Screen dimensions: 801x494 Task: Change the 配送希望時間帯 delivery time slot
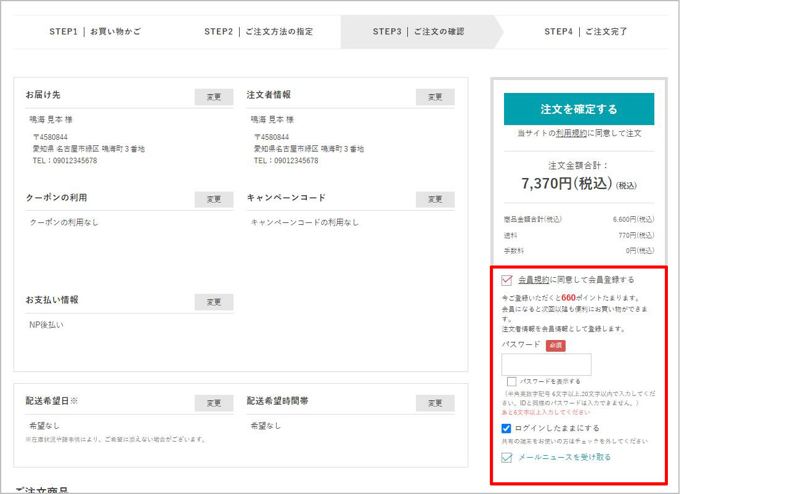pyautogui.click(x=435, y=403)
